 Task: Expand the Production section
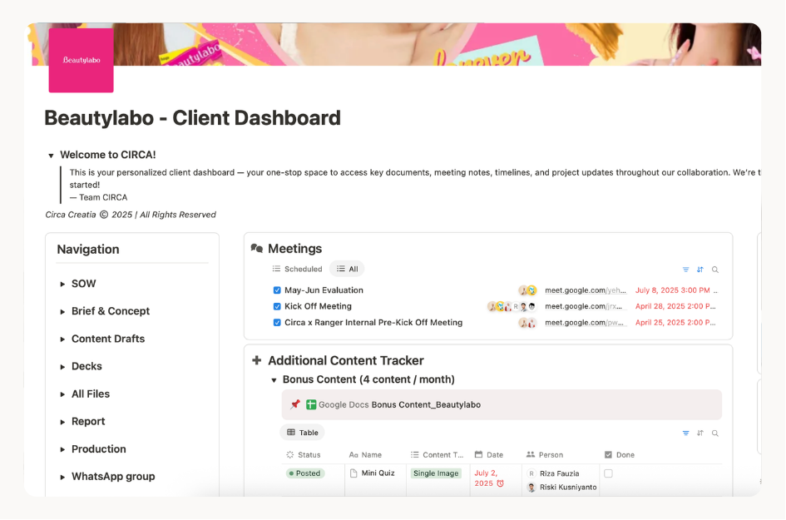point(62,450)
